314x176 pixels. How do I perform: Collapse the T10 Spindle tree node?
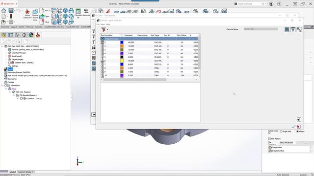pos(14,95)
